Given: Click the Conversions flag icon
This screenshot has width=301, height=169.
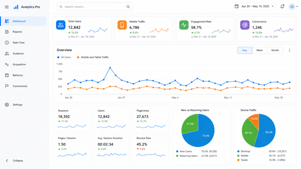Looking at the screenshot, I should pos(7,86).
